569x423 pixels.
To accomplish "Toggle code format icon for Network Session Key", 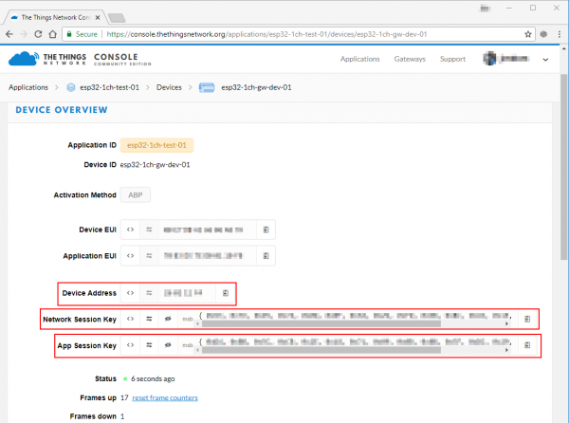I will tap(130, 319).
